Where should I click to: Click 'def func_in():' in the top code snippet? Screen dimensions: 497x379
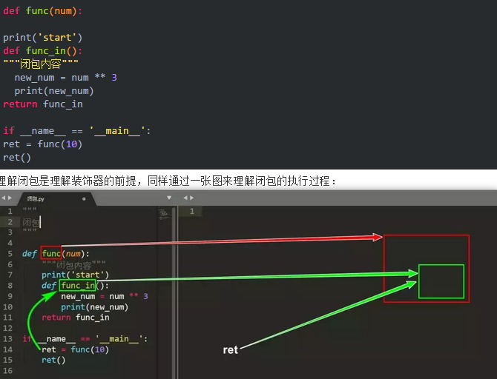coord(42,50)
